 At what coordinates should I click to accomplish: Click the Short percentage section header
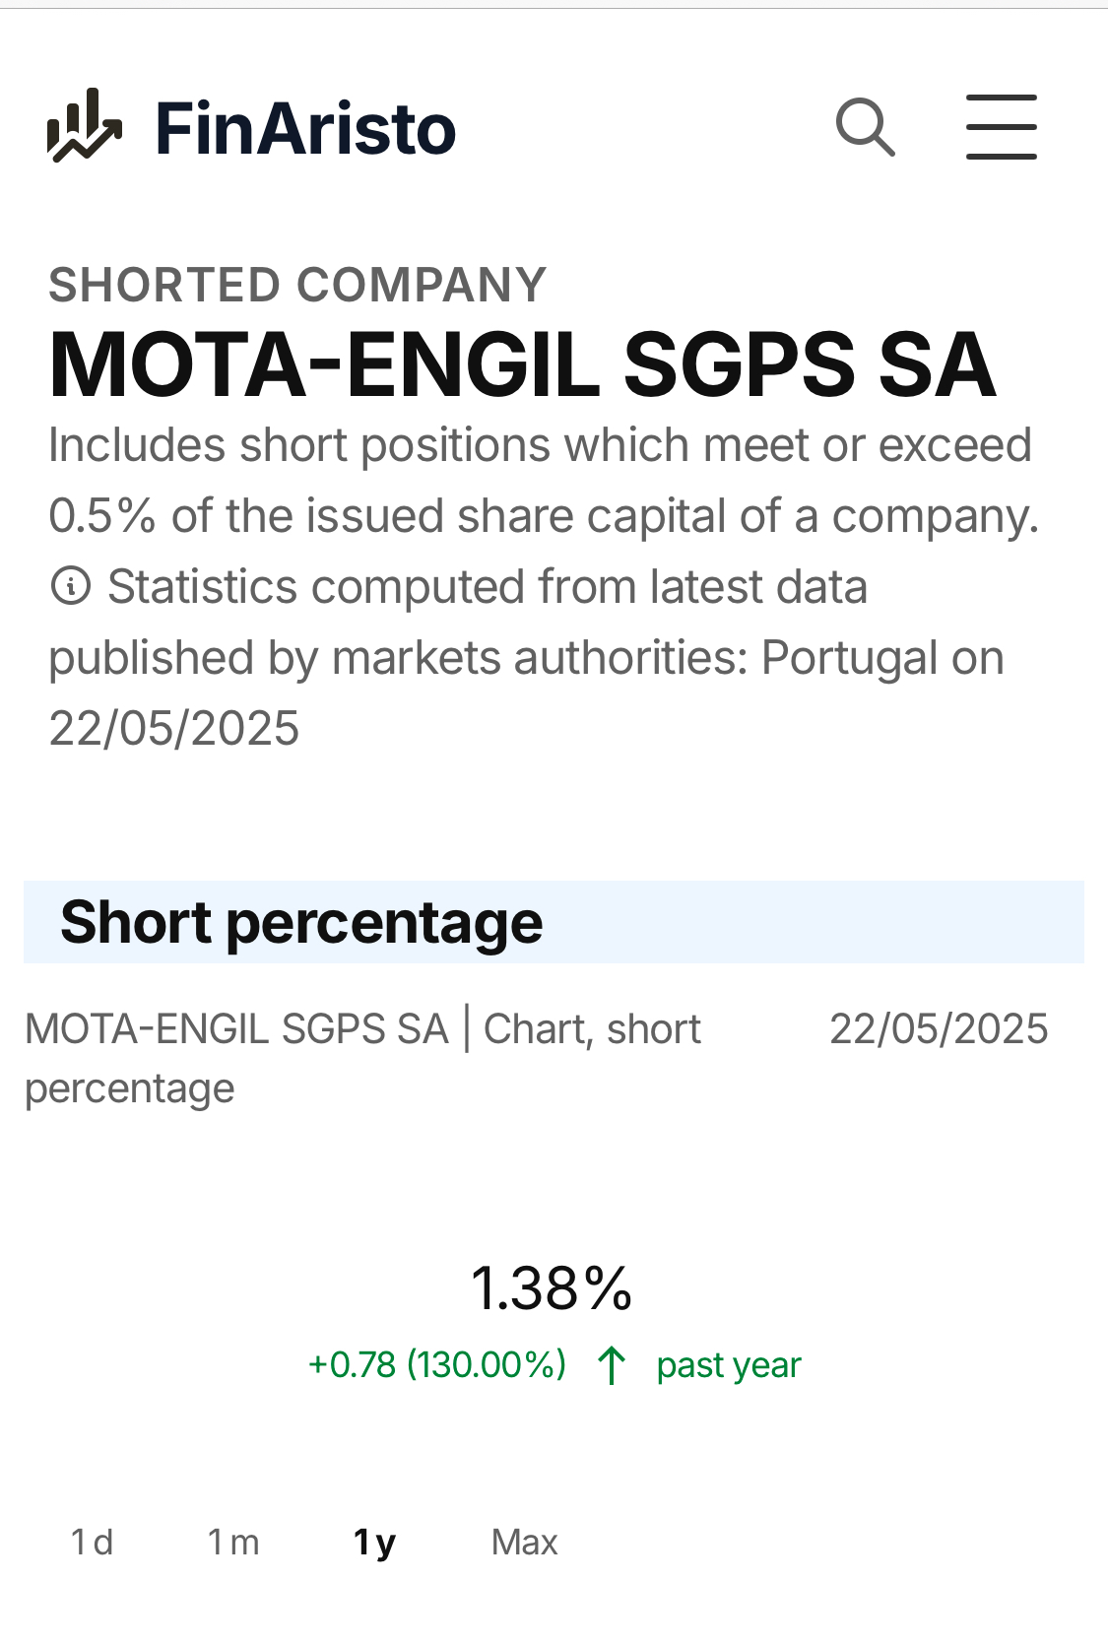pos(301,923)
